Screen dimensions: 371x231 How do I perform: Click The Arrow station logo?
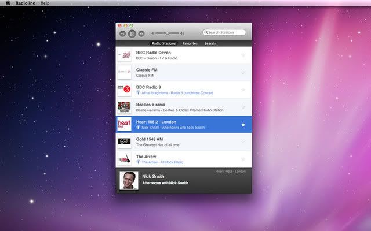125,159
